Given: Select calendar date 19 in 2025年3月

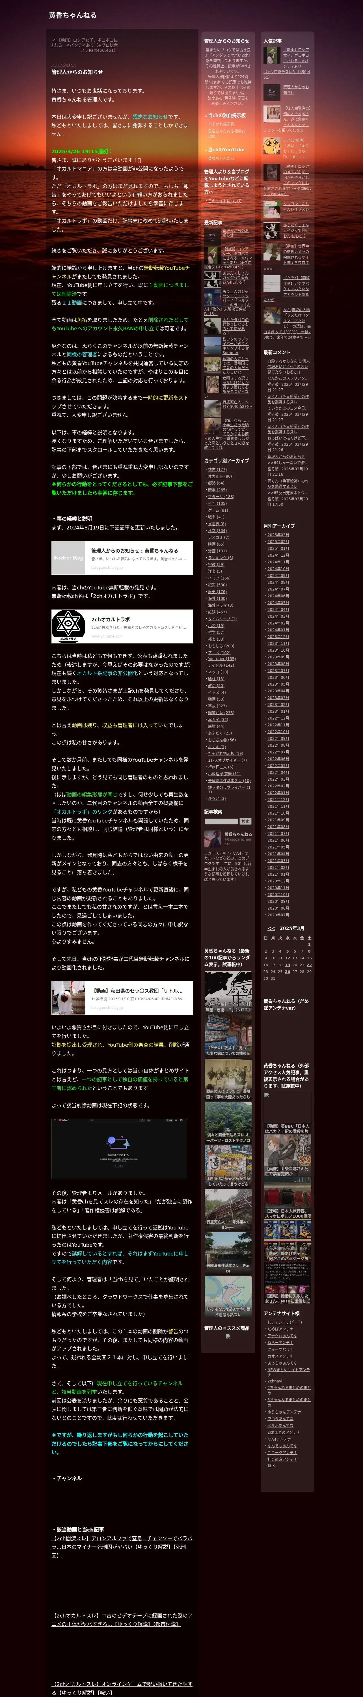Looking at the screenshot, I should (x=287, y=964).
